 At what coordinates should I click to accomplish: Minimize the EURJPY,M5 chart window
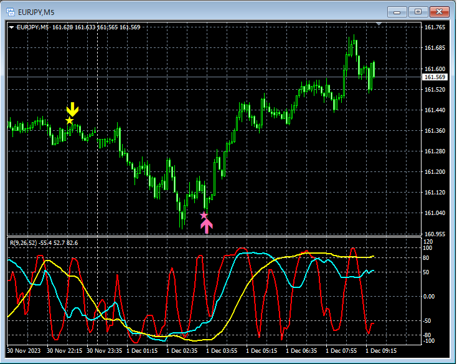pyautogui.click(x=397, y=12)
